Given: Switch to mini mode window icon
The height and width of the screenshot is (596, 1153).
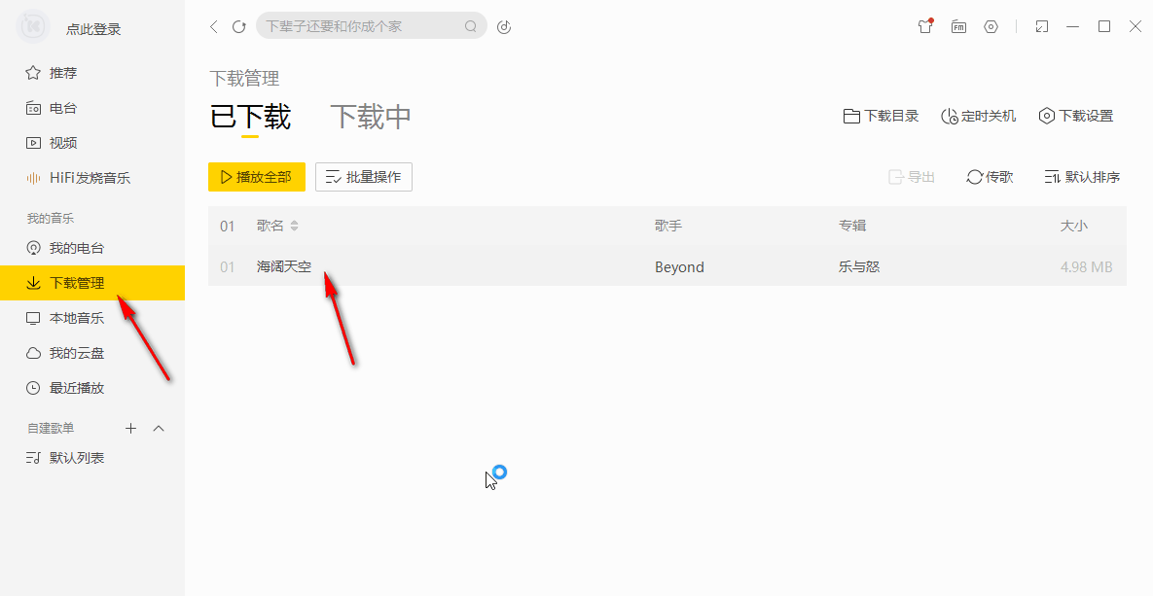Looking at the screenshot, I should pos(1042,27).
